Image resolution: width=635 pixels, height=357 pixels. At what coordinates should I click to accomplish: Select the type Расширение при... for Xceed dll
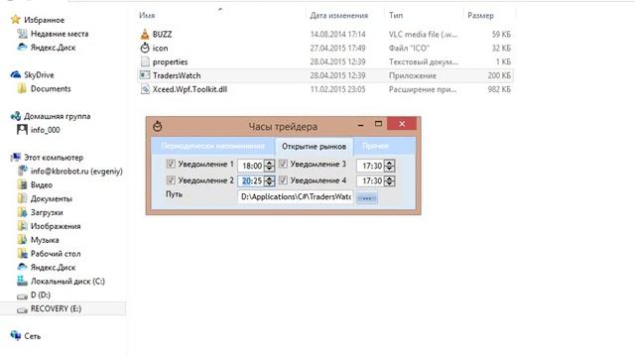pos(423,89)
